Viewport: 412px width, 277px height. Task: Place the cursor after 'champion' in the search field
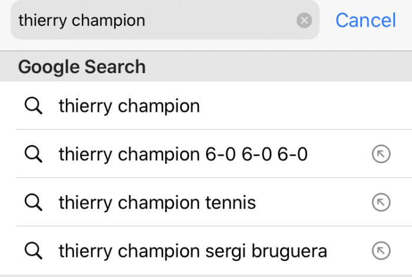[146, 21]
